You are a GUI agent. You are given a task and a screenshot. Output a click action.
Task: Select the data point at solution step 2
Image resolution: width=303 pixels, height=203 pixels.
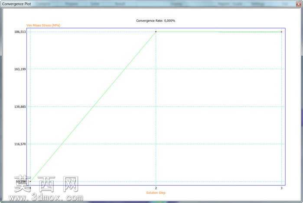[156, 32]
